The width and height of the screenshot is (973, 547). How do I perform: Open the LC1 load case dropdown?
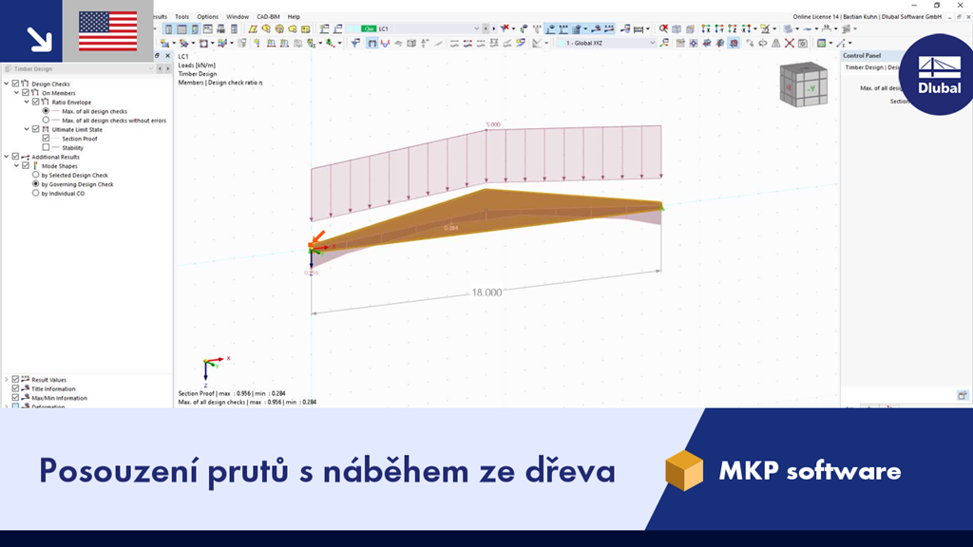(x=476, y=28)
